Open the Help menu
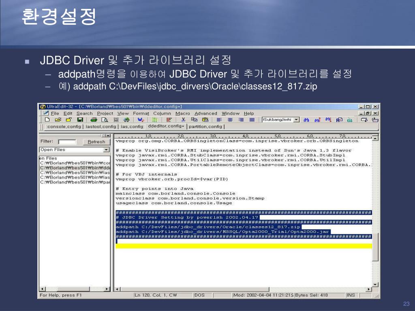 (x=249, y=113)
